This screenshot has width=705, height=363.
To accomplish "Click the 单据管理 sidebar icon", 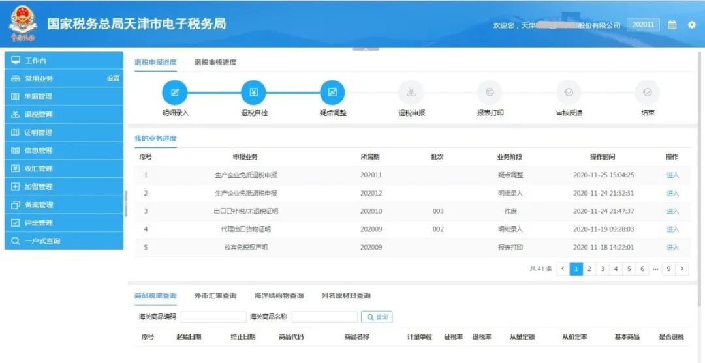I will point(16,96).
